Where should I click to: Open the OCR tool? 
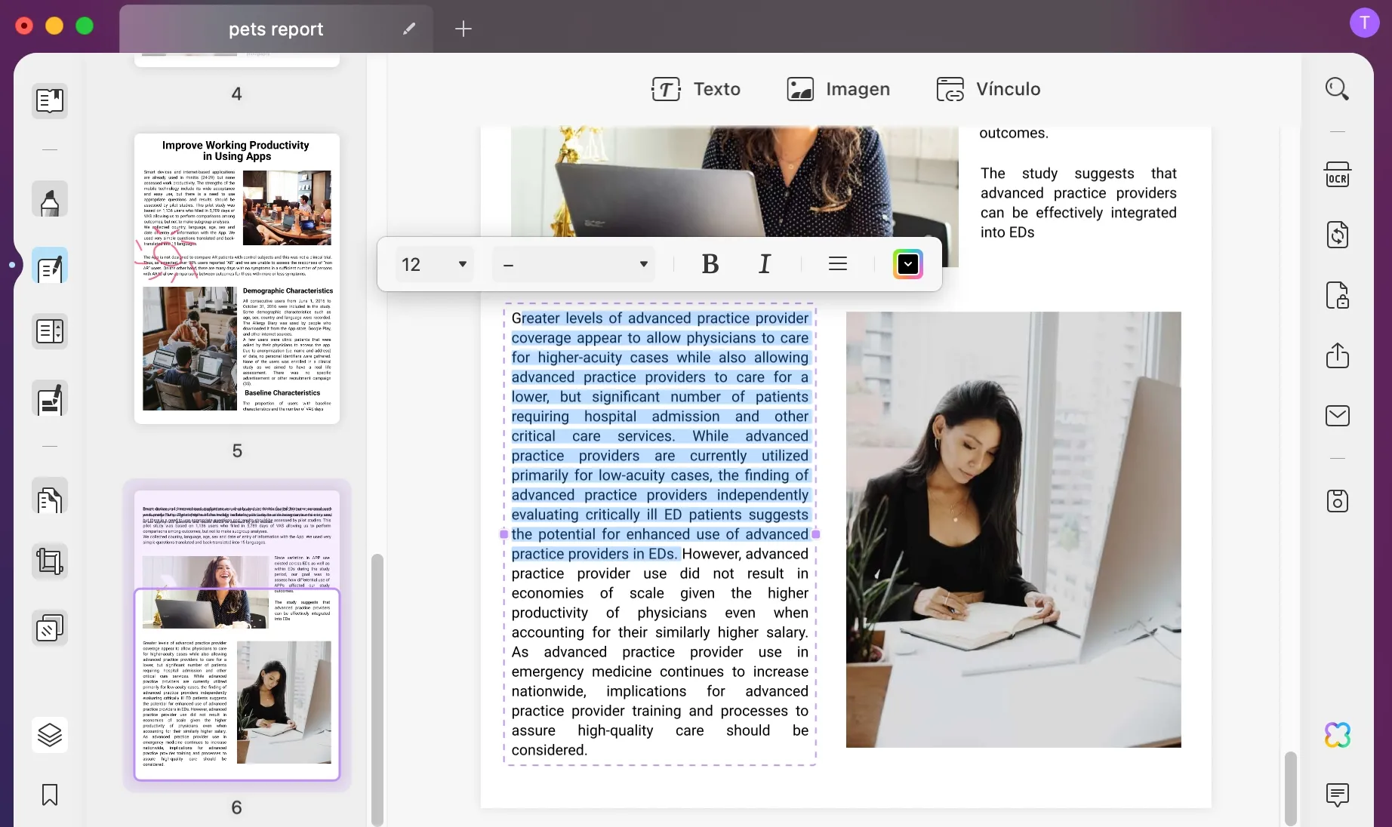(1337, 174)
